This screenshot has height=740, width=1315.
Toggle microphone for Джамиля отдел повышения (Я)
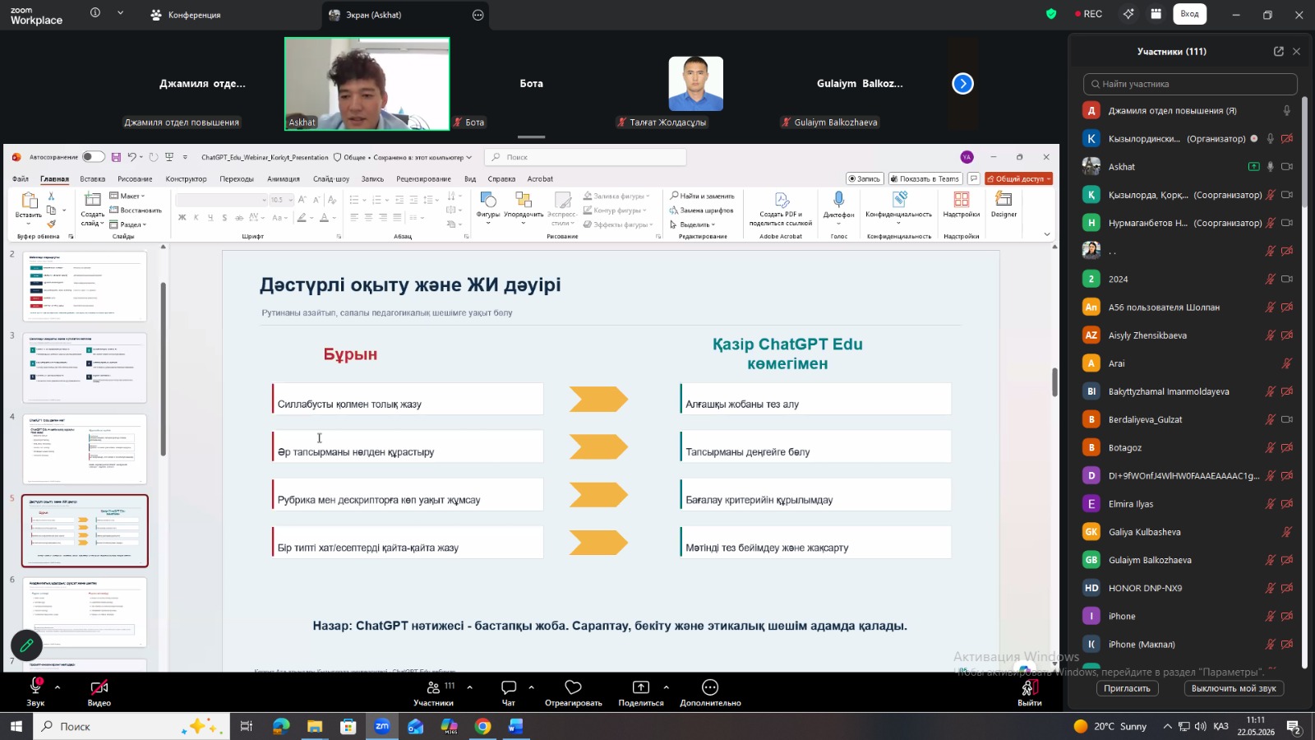pyautogui.click(x=1286, y=111)
